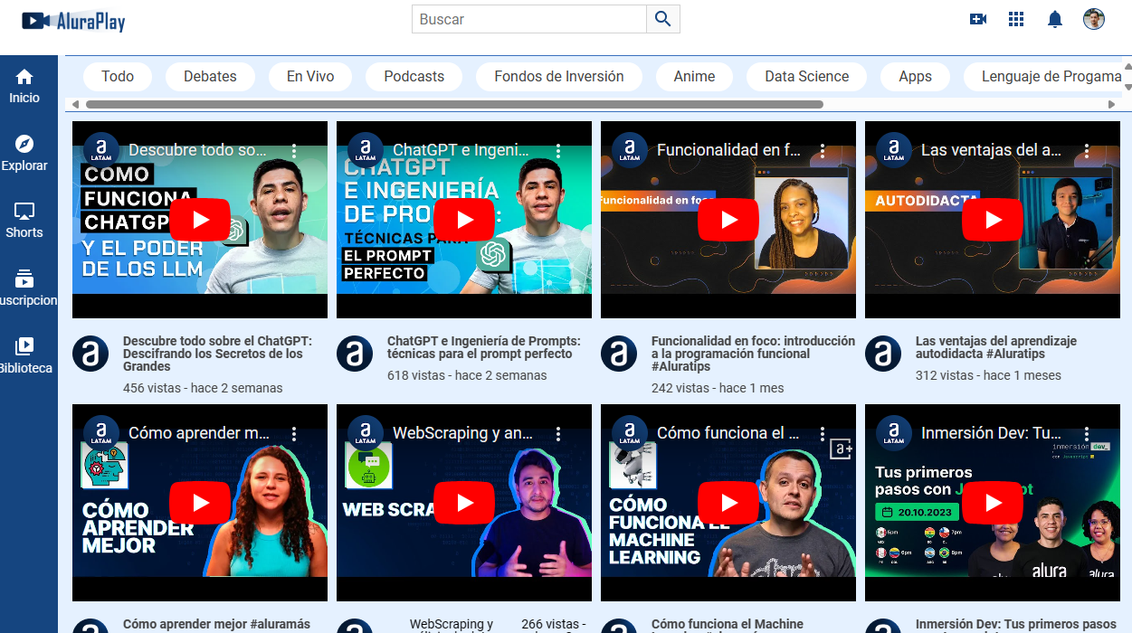Select the Podcasts category filter
This screenshot has height=633, width=1132.
point(414,77)
